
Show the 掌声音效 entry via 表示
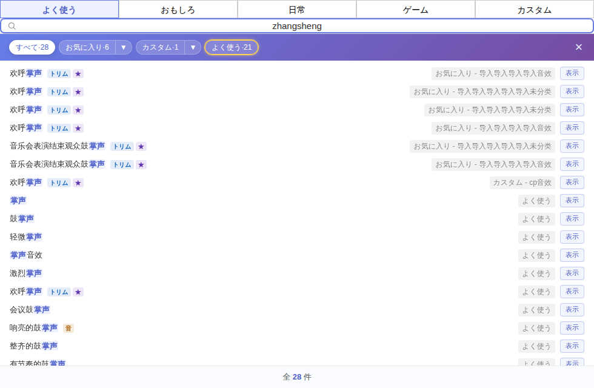572,255
